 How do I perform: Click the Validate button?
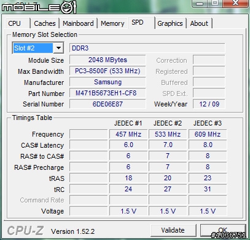[x=173, y=230]
